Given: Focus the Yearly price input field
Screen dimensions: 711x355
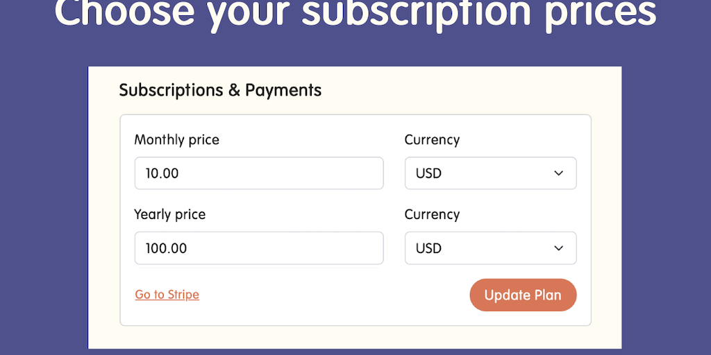Looking at the screenshot, I should 258,248.
